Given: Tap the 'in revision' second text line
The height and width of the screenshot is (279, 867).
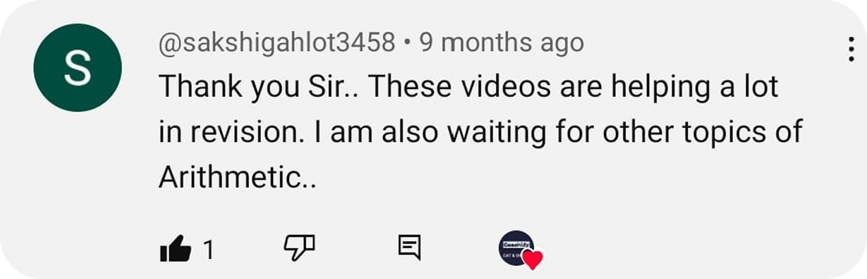Looking at the screenshot, I should click(x=481, y=133).
